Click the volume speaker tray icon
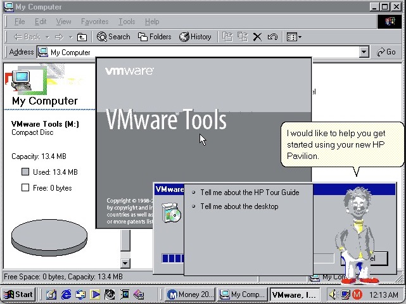This screenshot has height=304, width=406. [x=334, y=294]
